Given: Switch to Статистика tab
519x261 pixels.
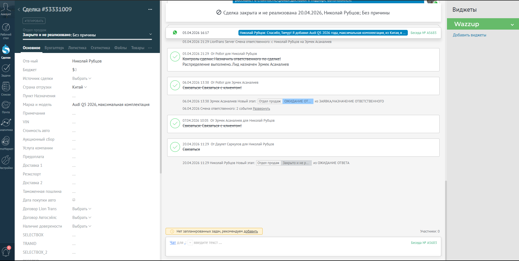Looking at the screenshot, I should coord(100,48).
